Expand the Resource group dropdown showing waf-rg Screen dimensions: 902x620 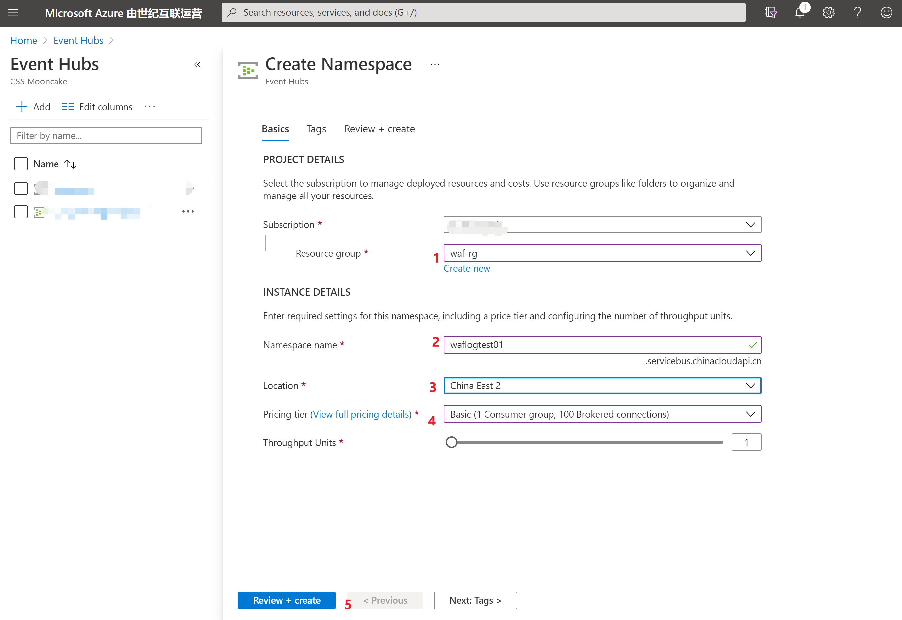(x=602, y=253)
